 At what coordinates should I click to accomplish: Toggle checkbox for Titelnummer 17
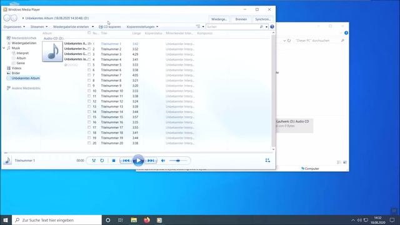pyautogui.click(x=89, y=127)
